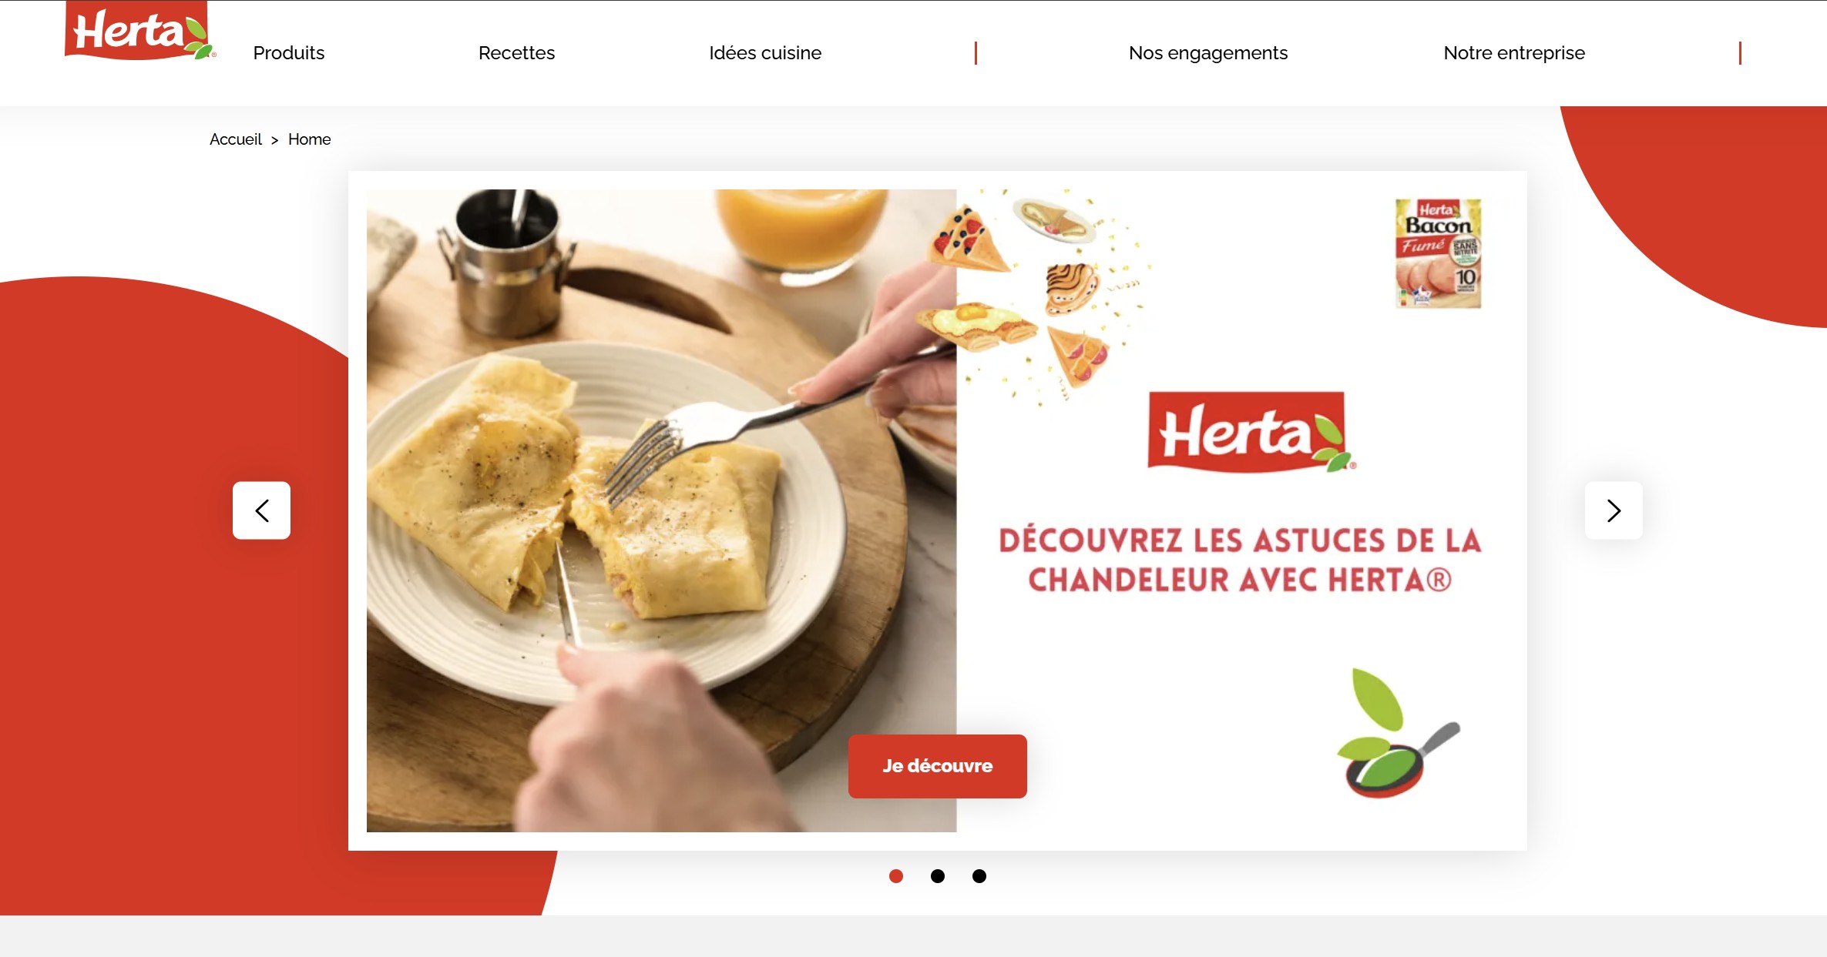Open the Recettes menu
The width and height of the screenshot is (1827, 957).
(516, 53)
